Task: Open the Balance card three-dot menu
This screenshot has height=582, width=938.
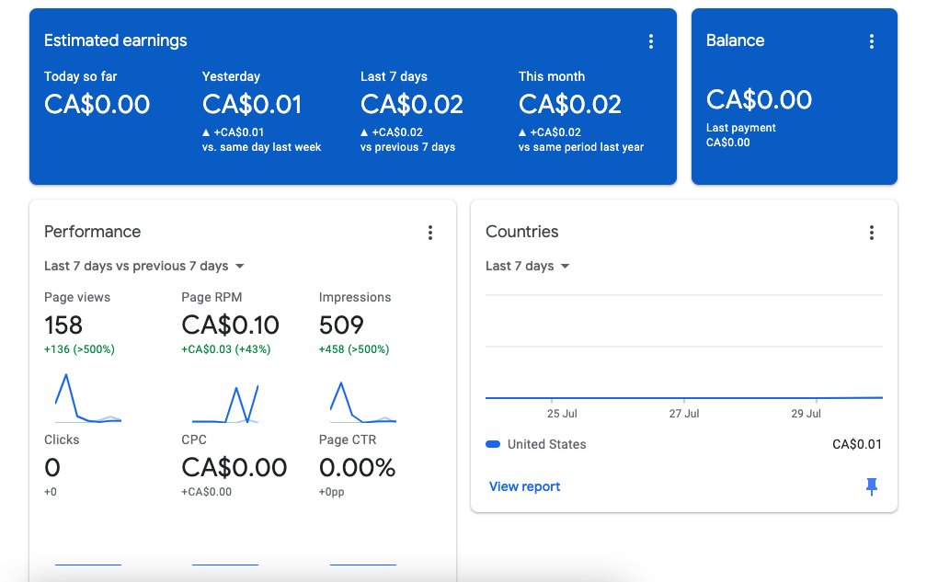Action: [x=872, y=41]
